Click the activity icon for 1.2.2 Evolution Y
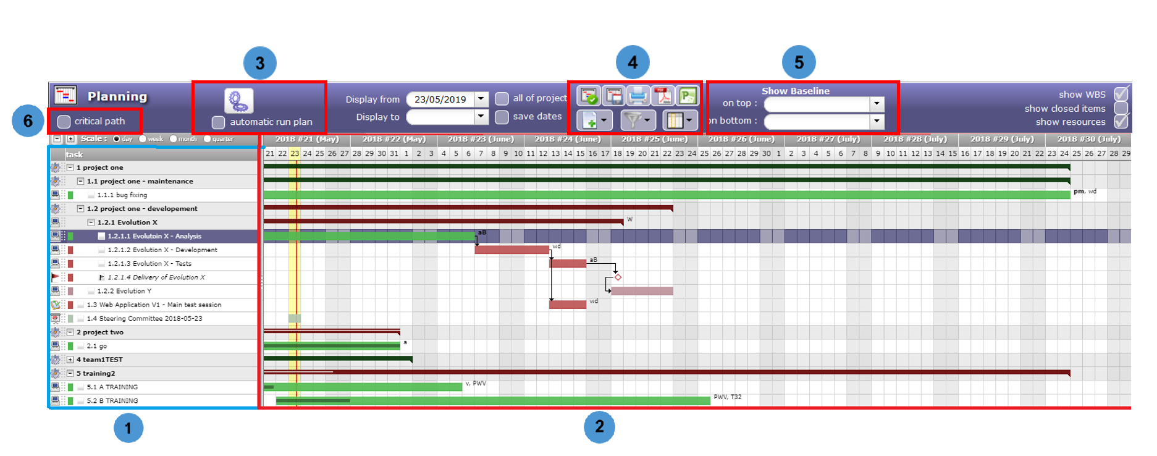The image size is (1157, 456). [56, 291]
